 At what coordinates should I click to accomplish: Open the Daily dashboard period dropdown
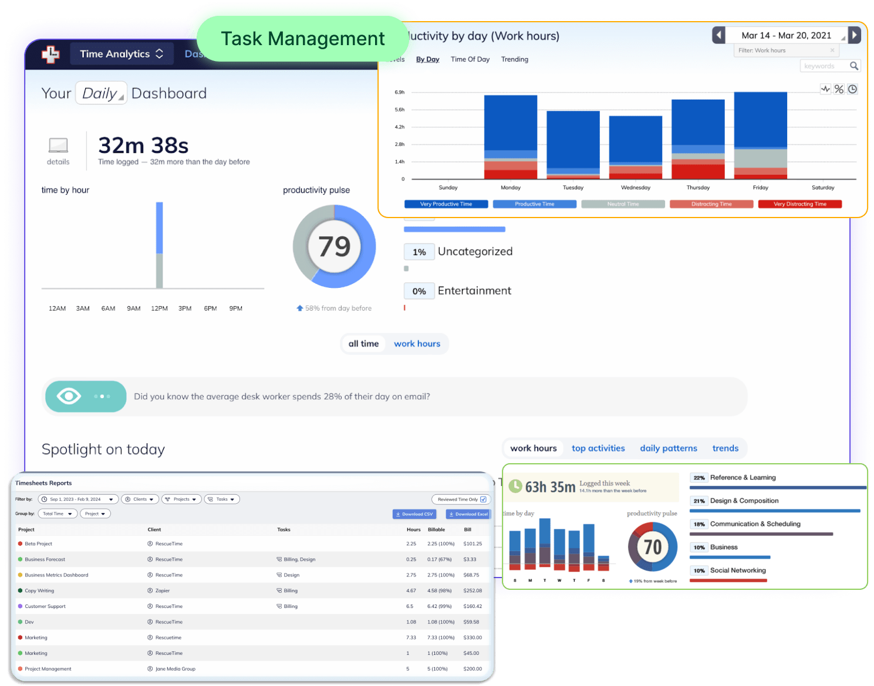pos(102,93)
